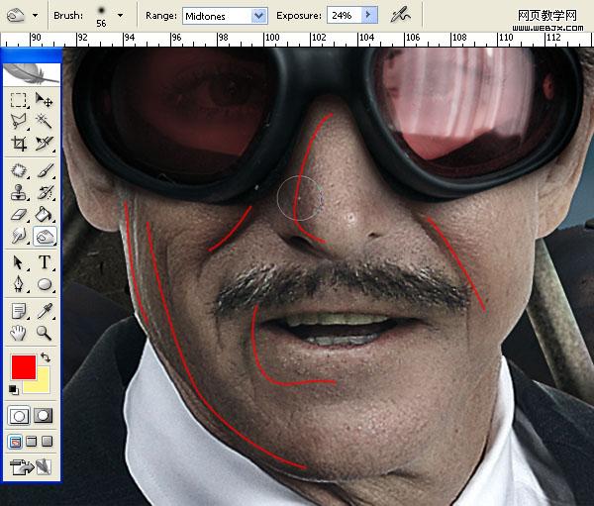This screenshot has width=594, height=506.
Task: Switch to Quick Mask mode
Action: (45, 415)
